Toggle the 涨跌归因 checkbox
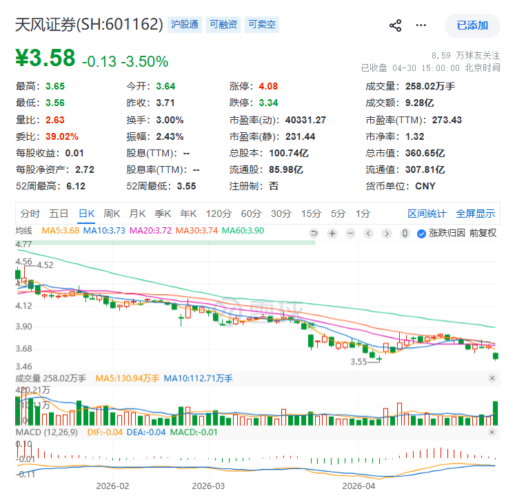Screen dimensions: 515x498 [421, 234]
